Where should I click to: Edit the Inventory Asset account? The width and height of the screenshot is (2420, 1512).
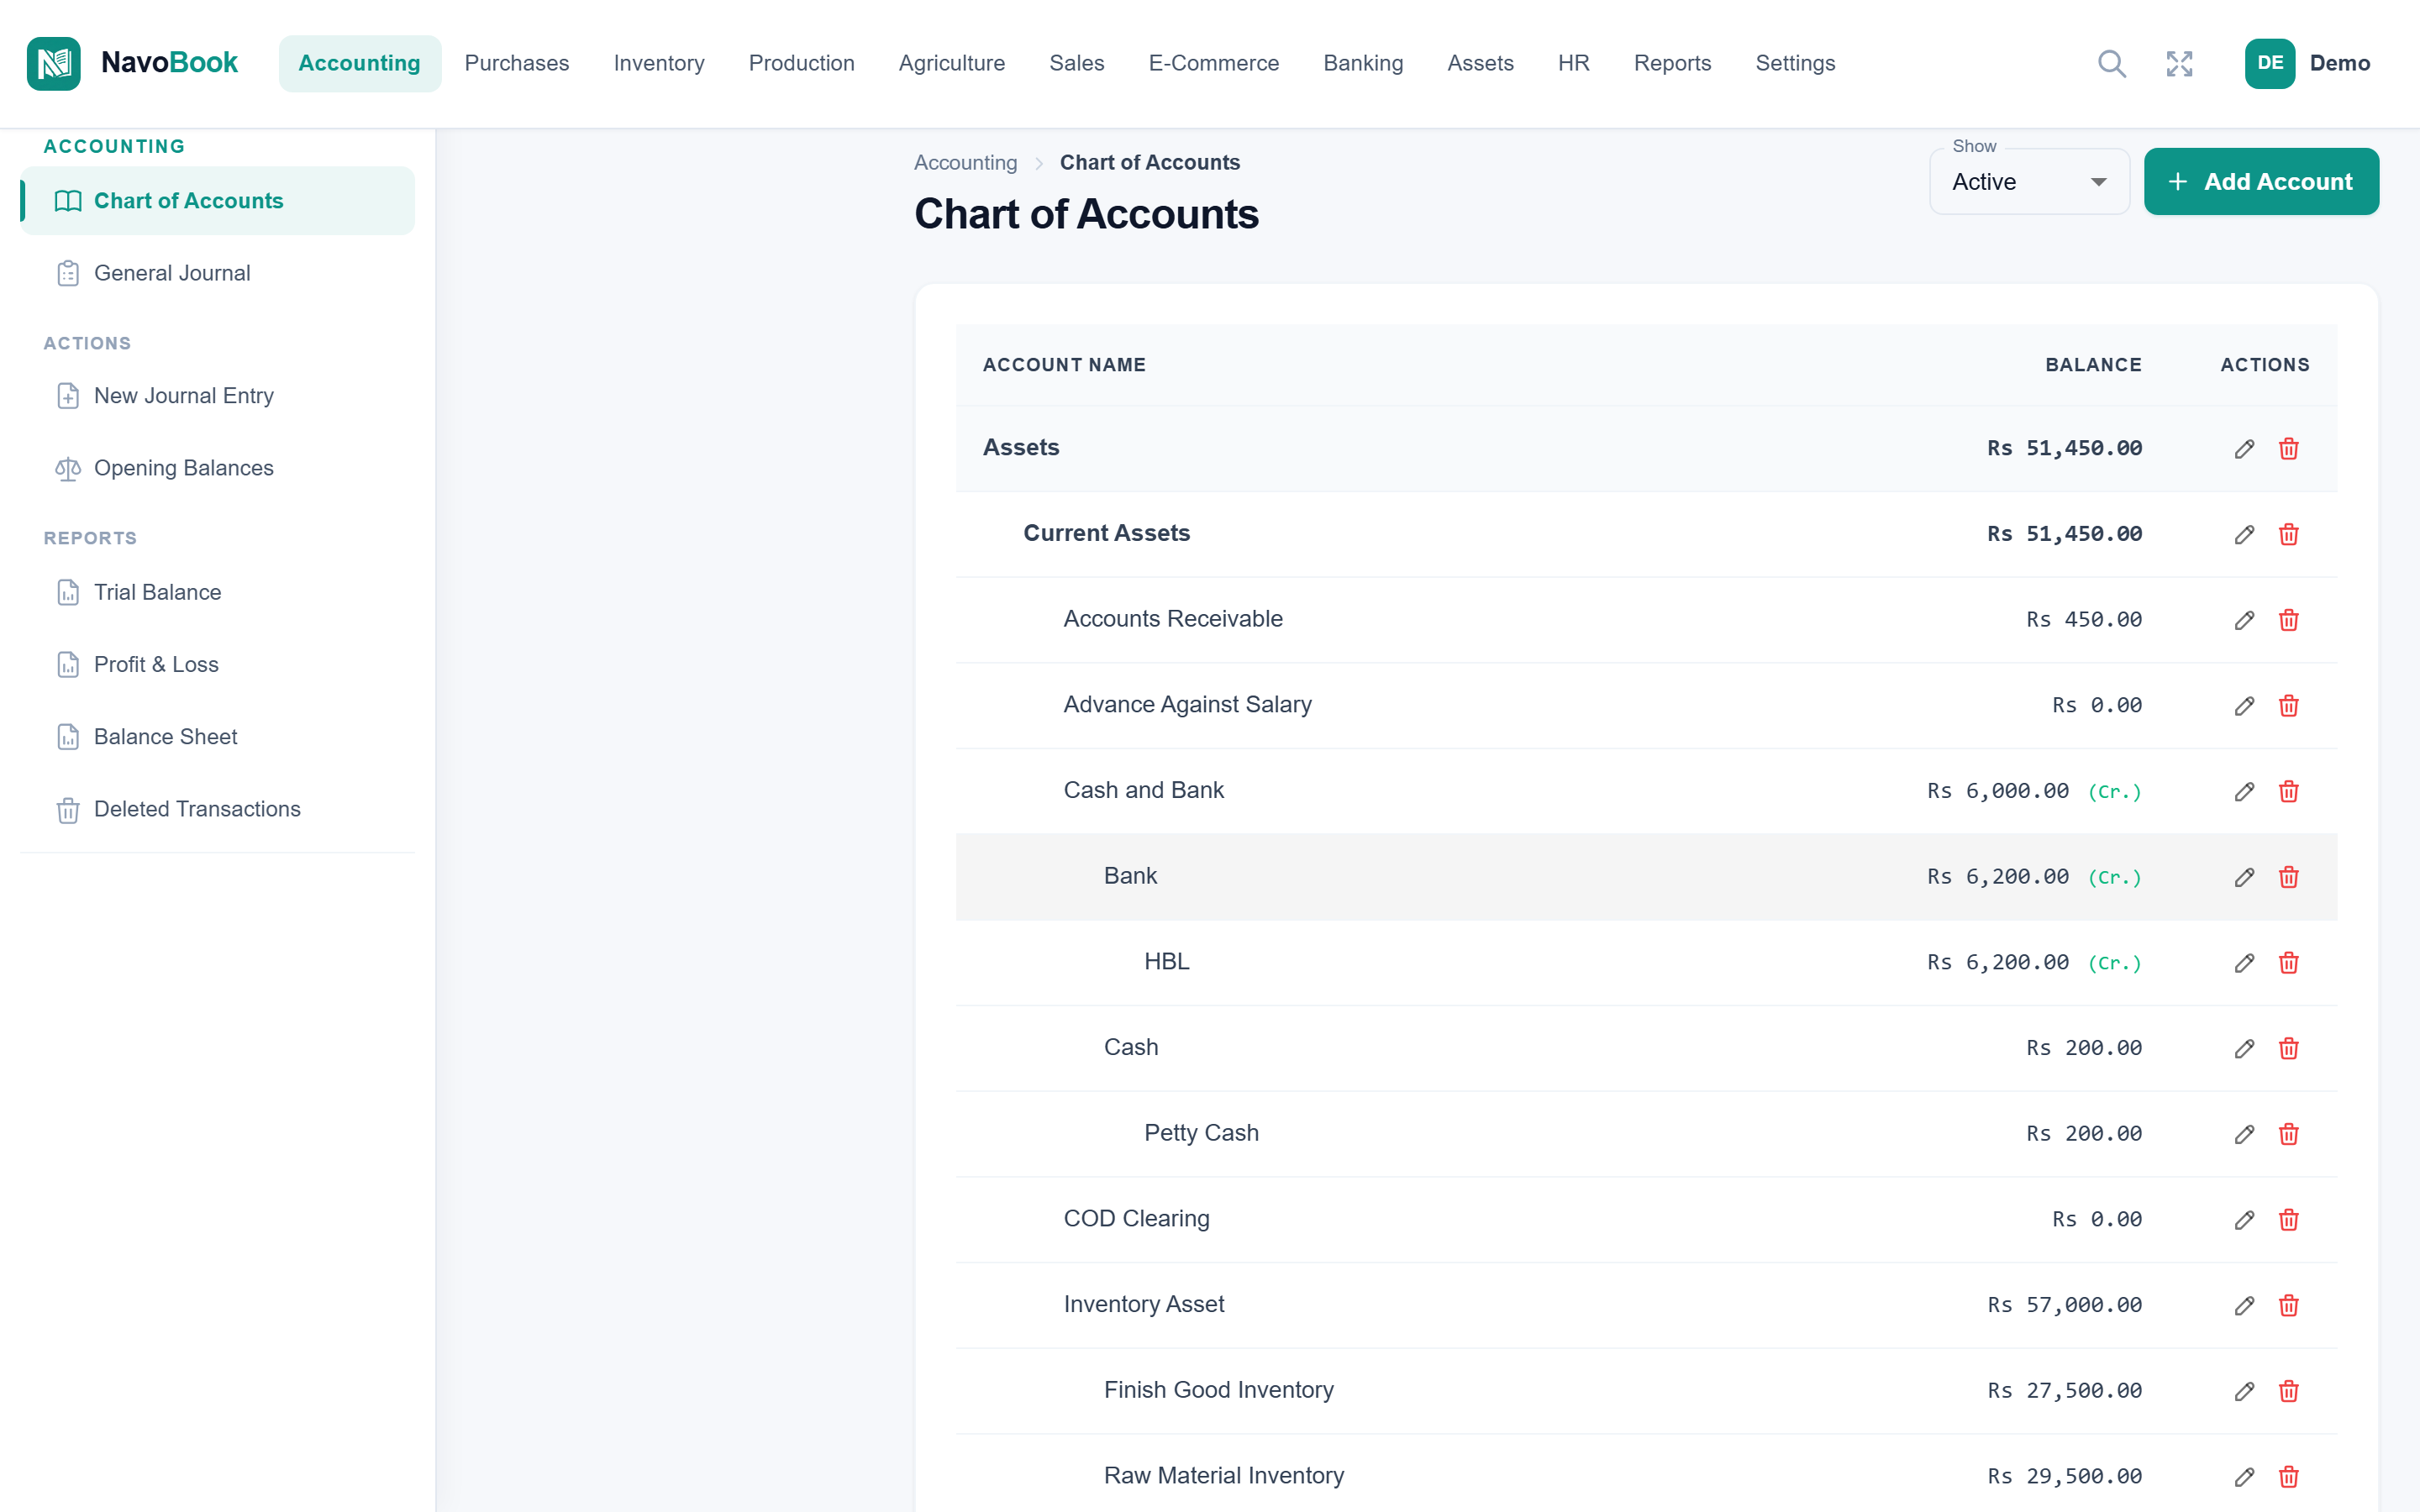click(2244, 1305)
